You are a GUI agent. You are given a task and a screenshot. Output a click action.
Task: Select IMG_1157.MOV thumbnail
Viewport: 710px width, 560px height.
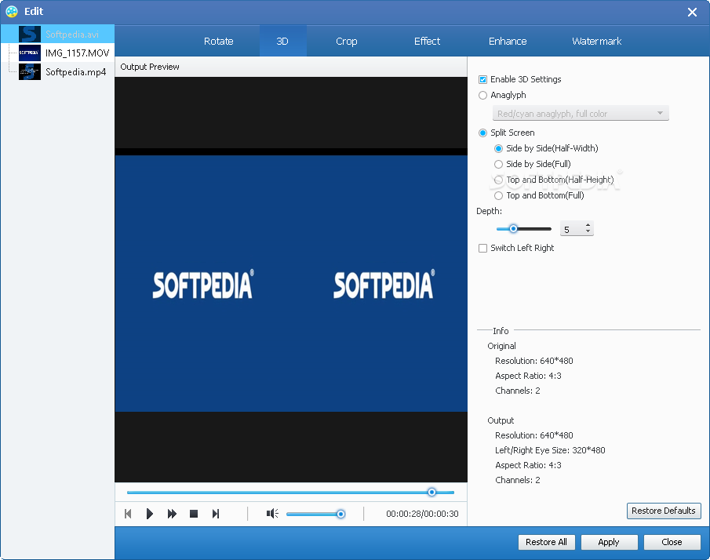pos(30,53)
